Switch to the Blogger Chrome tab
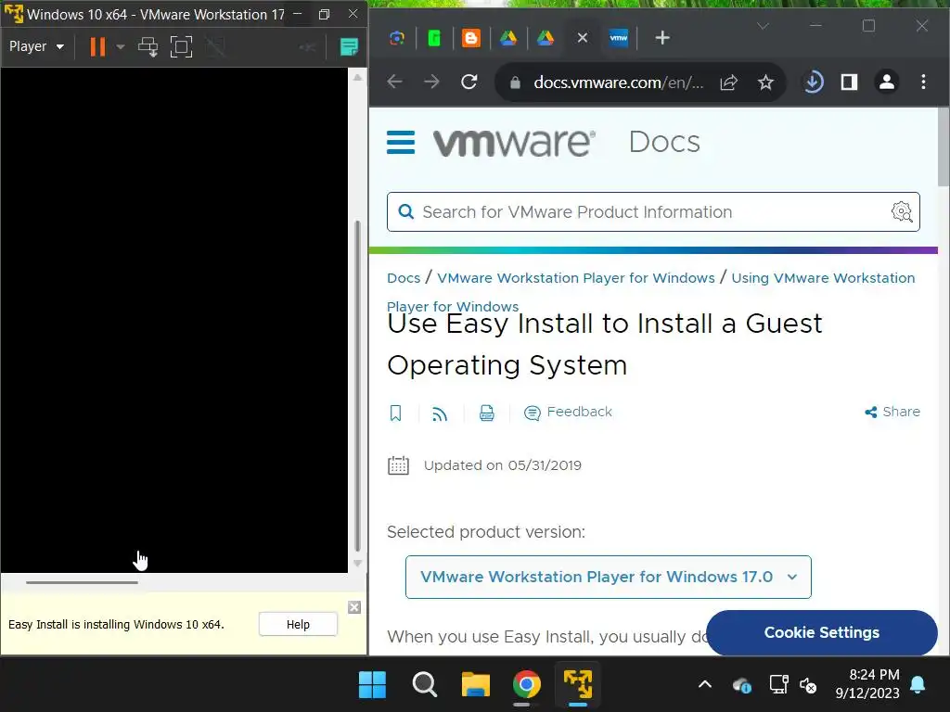The height and width of the screenshot is (712, 950). tap(470, 38)
